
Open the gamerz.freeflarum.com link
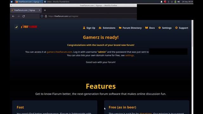[x=59, y=52]
